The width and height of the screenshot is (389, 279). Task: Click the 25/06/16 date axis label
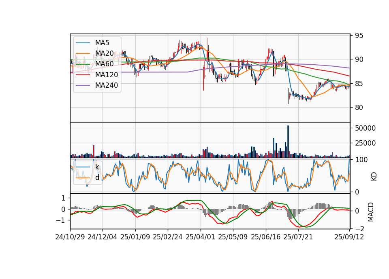click(266, 237)
